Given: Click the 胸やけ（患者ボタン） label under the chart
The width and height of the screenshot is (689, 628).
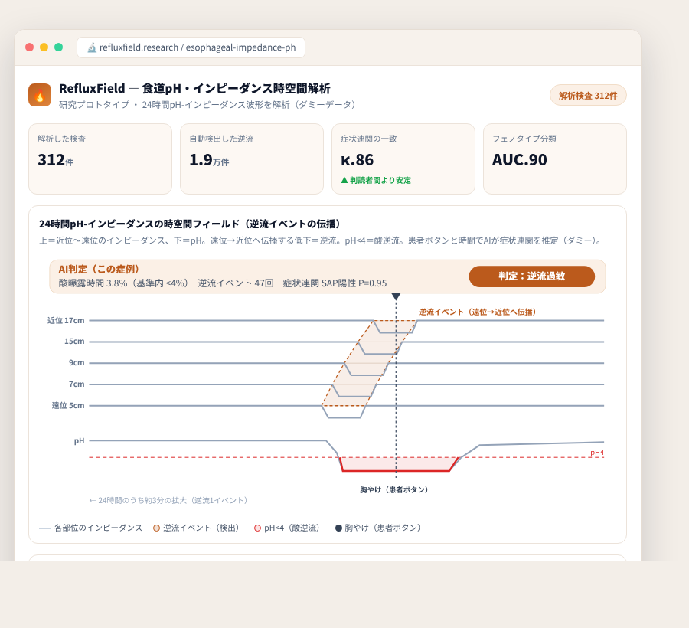Looking at the screenshot, I should click(393, 489).
